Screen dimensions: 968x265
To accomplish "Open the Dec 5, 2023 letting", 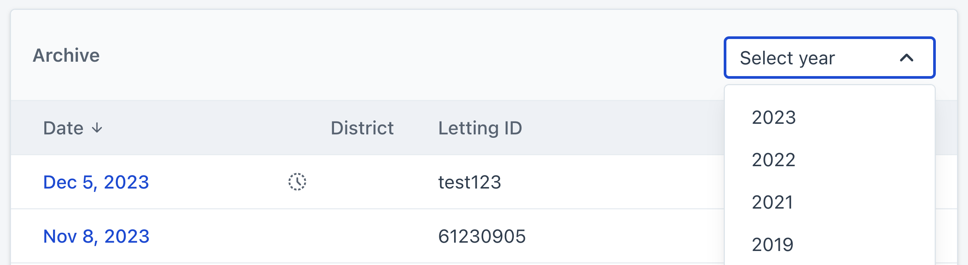I will tap(96, 182).
